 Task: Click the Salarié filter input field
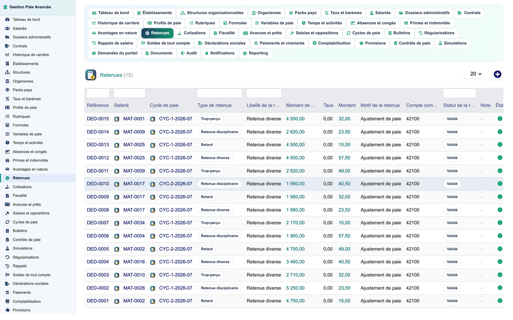[x=129, y=93]
